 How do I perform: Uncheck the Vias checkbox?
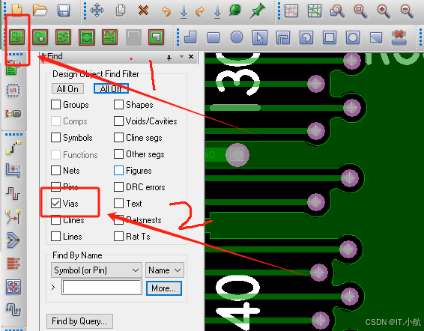pos(55,204)
